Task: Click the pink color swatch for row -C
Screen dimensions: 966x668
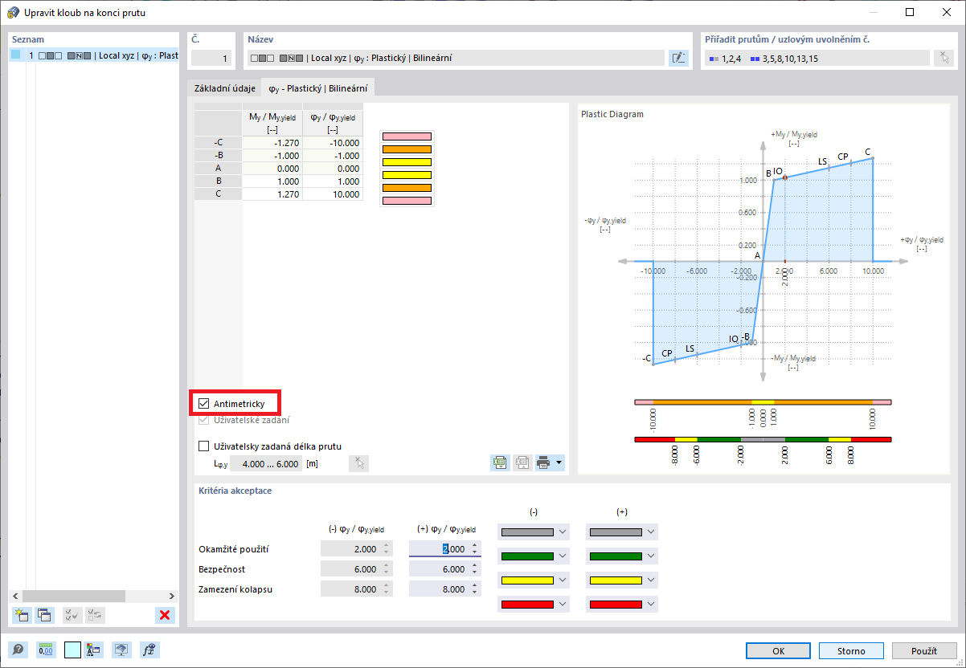Action: click(x=407, y=136)
